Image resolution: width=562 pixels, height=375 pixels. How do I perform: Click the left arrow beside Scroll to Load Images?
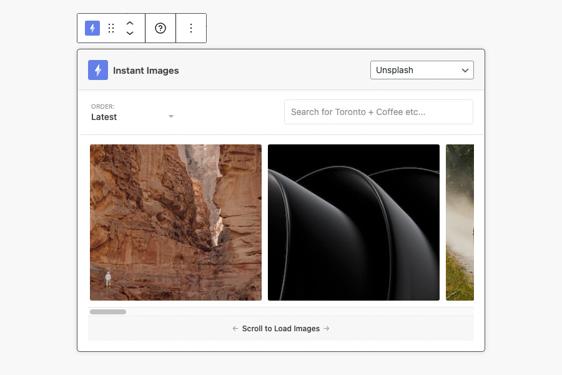235,328
